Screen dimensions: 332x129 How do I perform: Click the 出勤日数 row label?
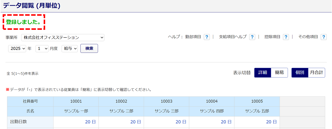[x=19, y=121]
